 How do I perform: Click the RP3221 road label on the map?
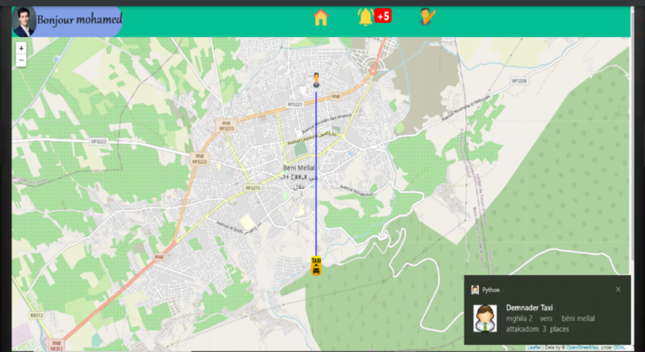[296, 104]
